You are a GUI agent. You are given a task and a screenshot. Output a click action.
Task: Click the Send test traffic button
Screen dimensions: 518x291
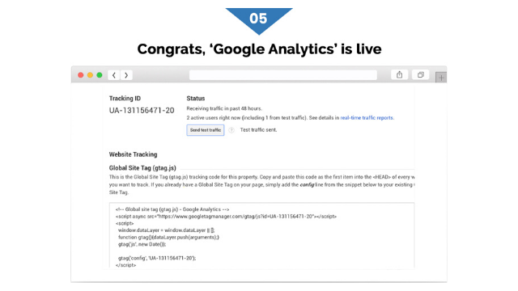(x=206, y=130)
